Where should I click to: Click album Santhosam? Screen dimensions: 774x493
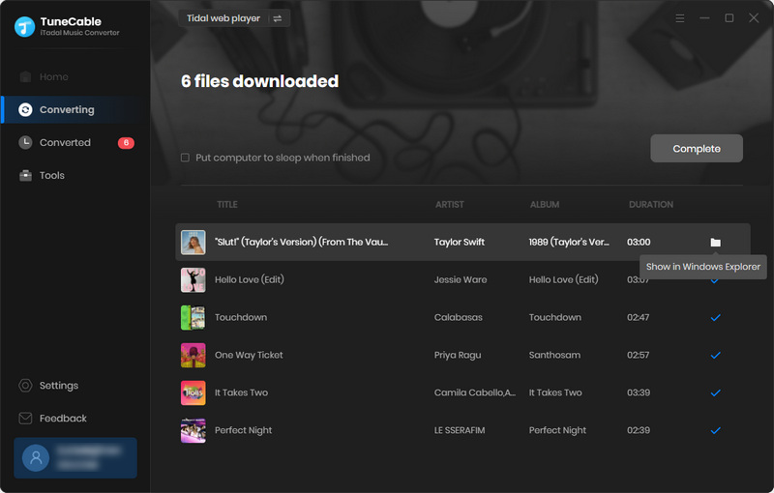pos(554,355)
